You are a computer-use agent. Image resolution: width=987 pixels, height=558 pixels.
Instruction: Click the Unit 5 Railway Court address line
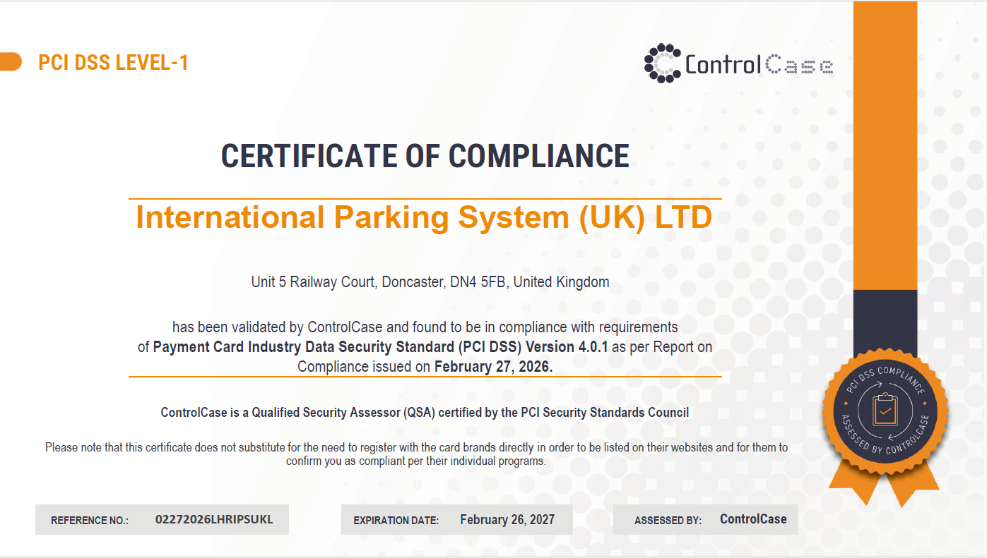[x=430, y=282]
